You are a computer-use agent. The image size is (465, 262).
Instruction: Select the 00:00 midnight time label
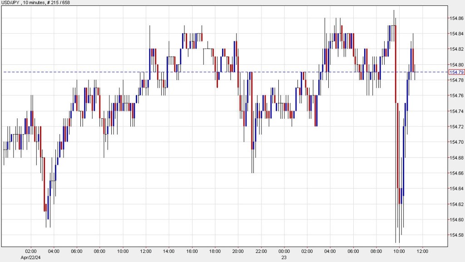[x=285, y=251]
